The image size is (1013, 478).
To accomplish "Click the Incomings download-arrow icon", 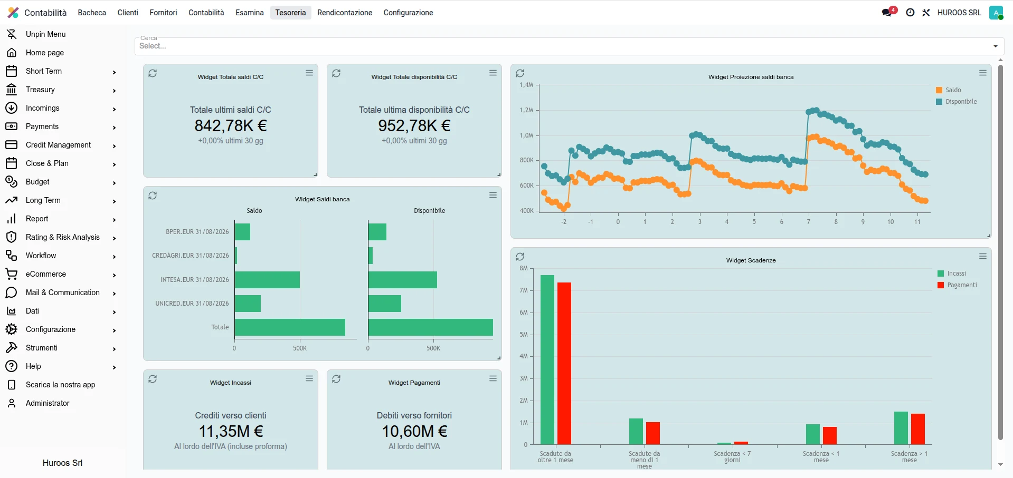I will click(11, 108).
